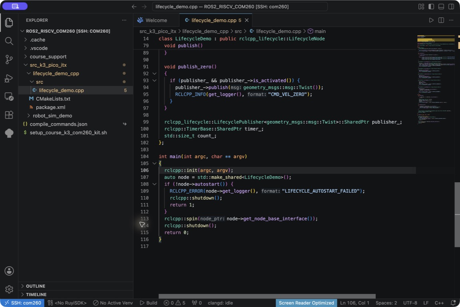Fold the if block at line 93
The height and width of the screenshot is (307, 460).
155,80
